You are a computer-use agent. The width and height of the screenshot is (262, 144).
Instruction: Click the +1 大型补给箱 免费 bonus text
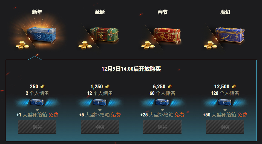pyautogui.click(x=37, y=115)
